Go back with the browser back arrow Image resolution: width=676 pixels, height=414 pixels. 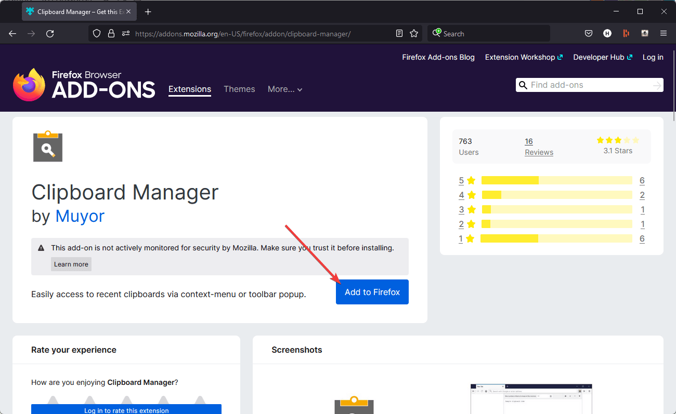click(12, 33)
